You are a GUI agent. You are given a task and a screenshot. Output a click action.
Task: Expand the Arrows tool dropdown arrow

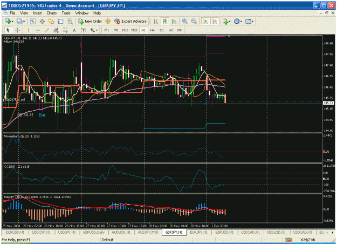tap(97, 30)
